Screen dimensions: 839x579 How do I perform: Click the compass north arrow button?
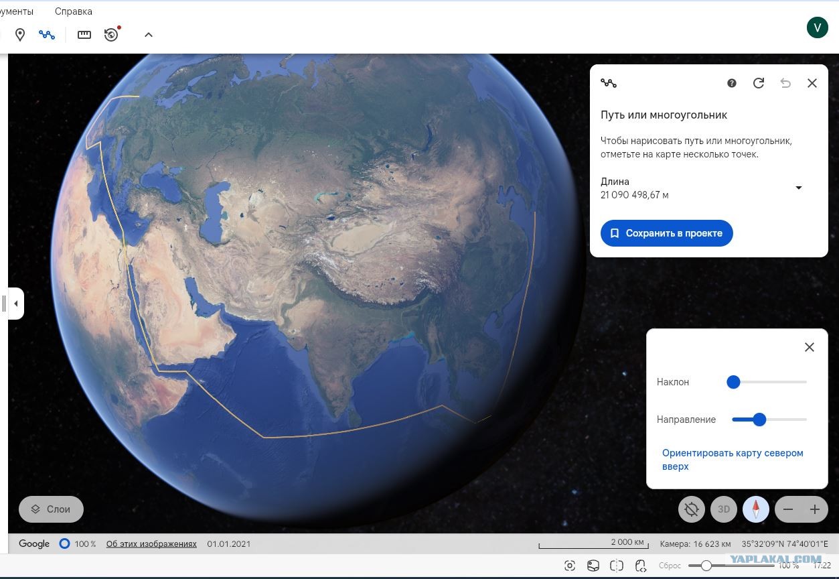[756, 509]
